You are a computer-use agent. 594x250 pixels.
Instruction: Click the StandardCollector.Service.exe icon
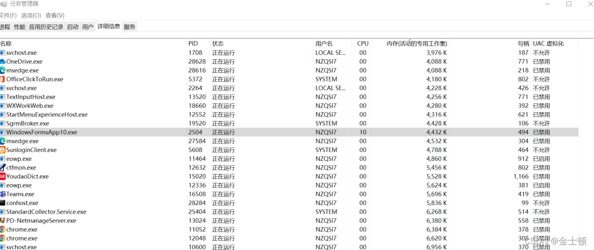pos(3,212)
